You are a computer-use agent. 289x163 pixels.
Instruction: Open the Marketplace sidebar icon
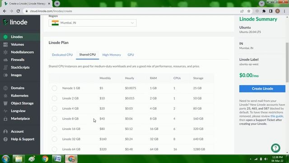[x=5, y=119]
